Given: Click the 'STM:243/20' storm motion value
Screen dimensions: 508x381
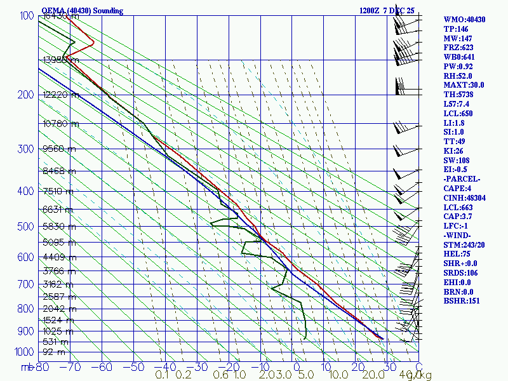Looking at the screenshot, I should click(x=464, y=245).
